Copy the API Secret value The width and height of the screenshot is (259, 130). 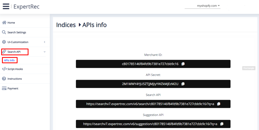[183, 84]
